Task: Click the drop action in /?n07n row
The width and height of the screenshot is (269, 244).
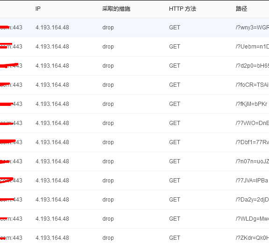Action: click(x=108, y=161)
